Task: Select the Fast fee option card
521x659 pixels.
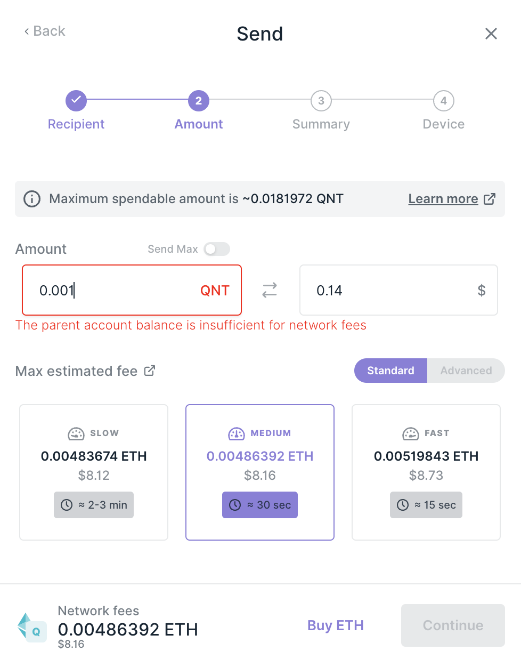Action: 426,472
